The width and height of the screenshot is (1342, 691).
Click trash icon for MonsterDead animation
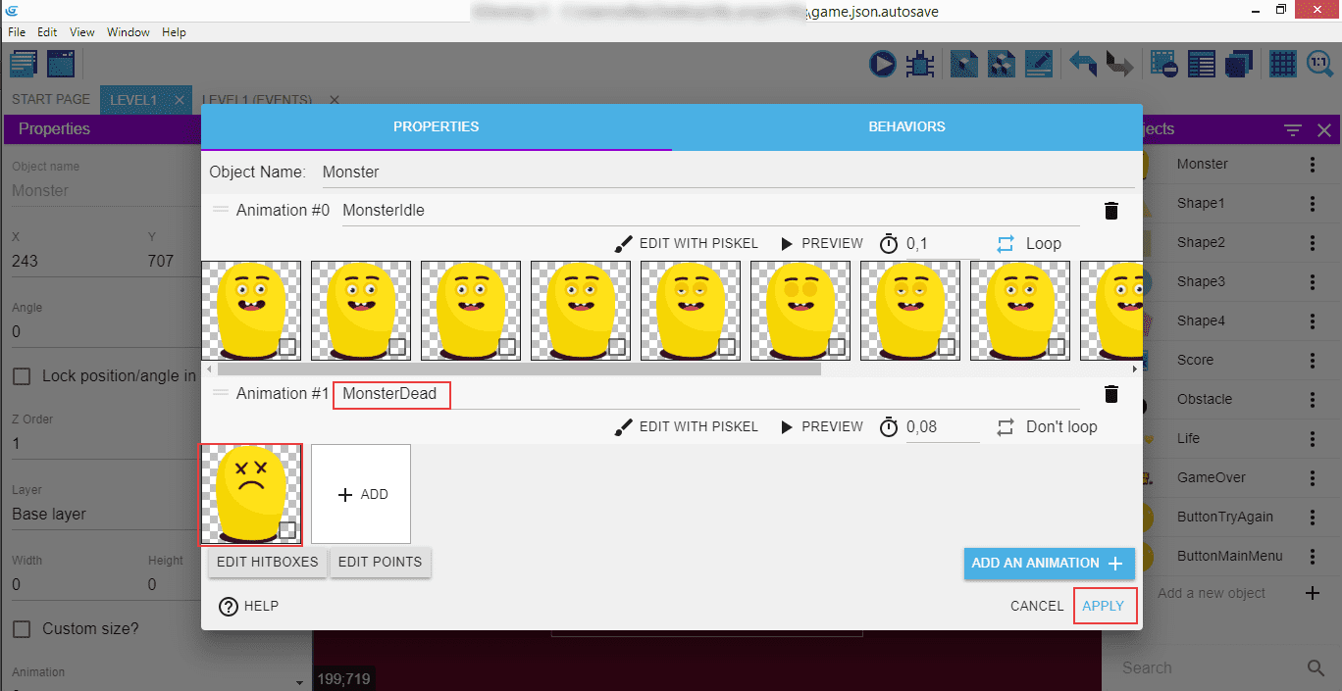tap(1110, 394)
